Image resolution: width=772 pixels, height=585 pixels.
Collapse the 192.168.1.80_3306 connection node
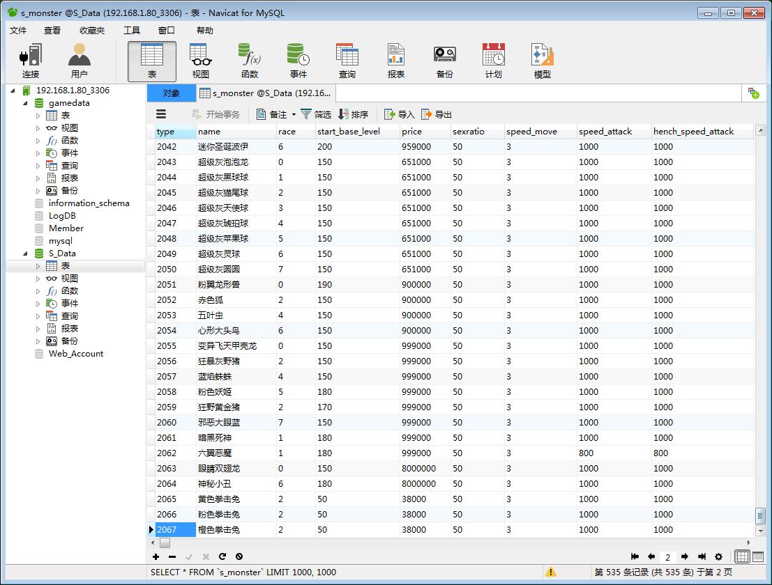tap(13, 91)
